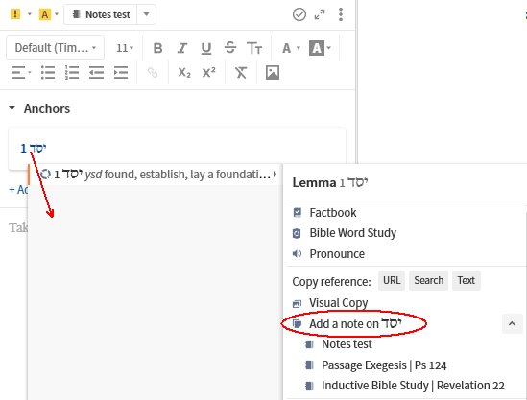Clear text formatting
Viewport: 527px width, 400px height.
(x=241, y=73)
